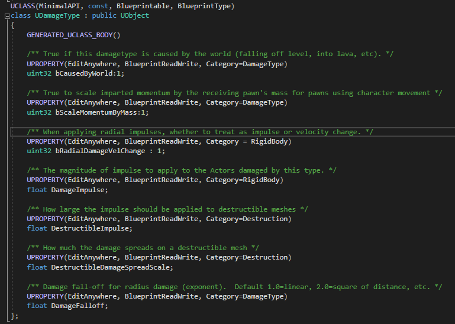Click the DestructibleImpulse variable name
The image size is (455, 324).
(90, 229)
